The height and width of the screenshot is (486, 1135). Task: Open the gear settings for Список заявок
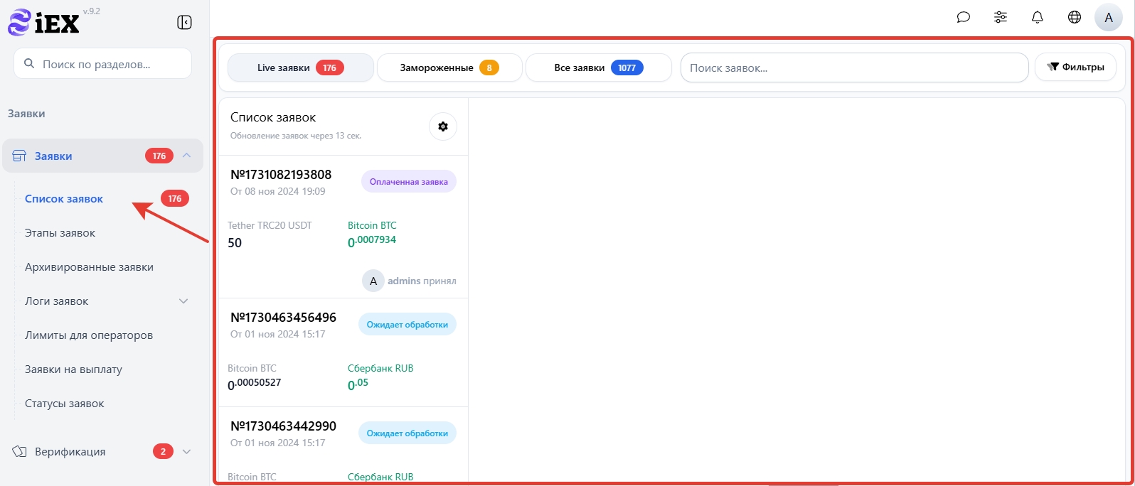click(x=443, y=126)
